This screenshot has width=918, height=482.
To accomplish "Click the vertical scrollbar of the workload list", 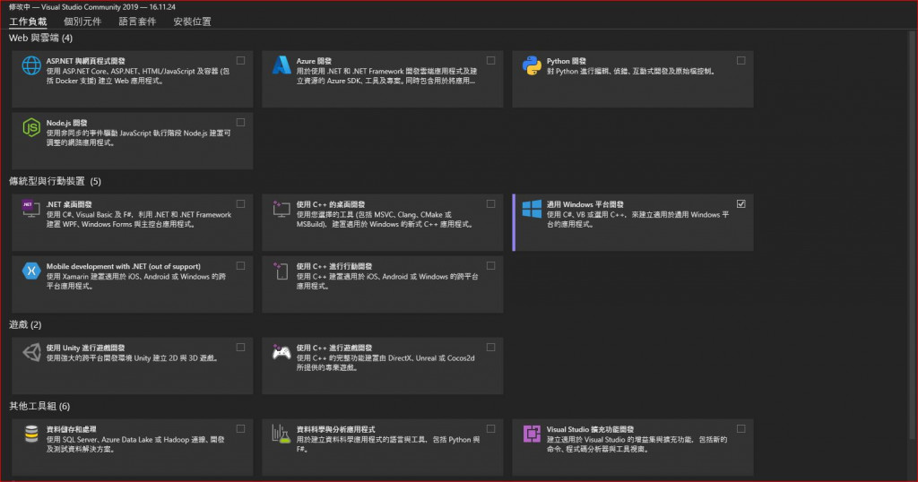I will point(912,234).
